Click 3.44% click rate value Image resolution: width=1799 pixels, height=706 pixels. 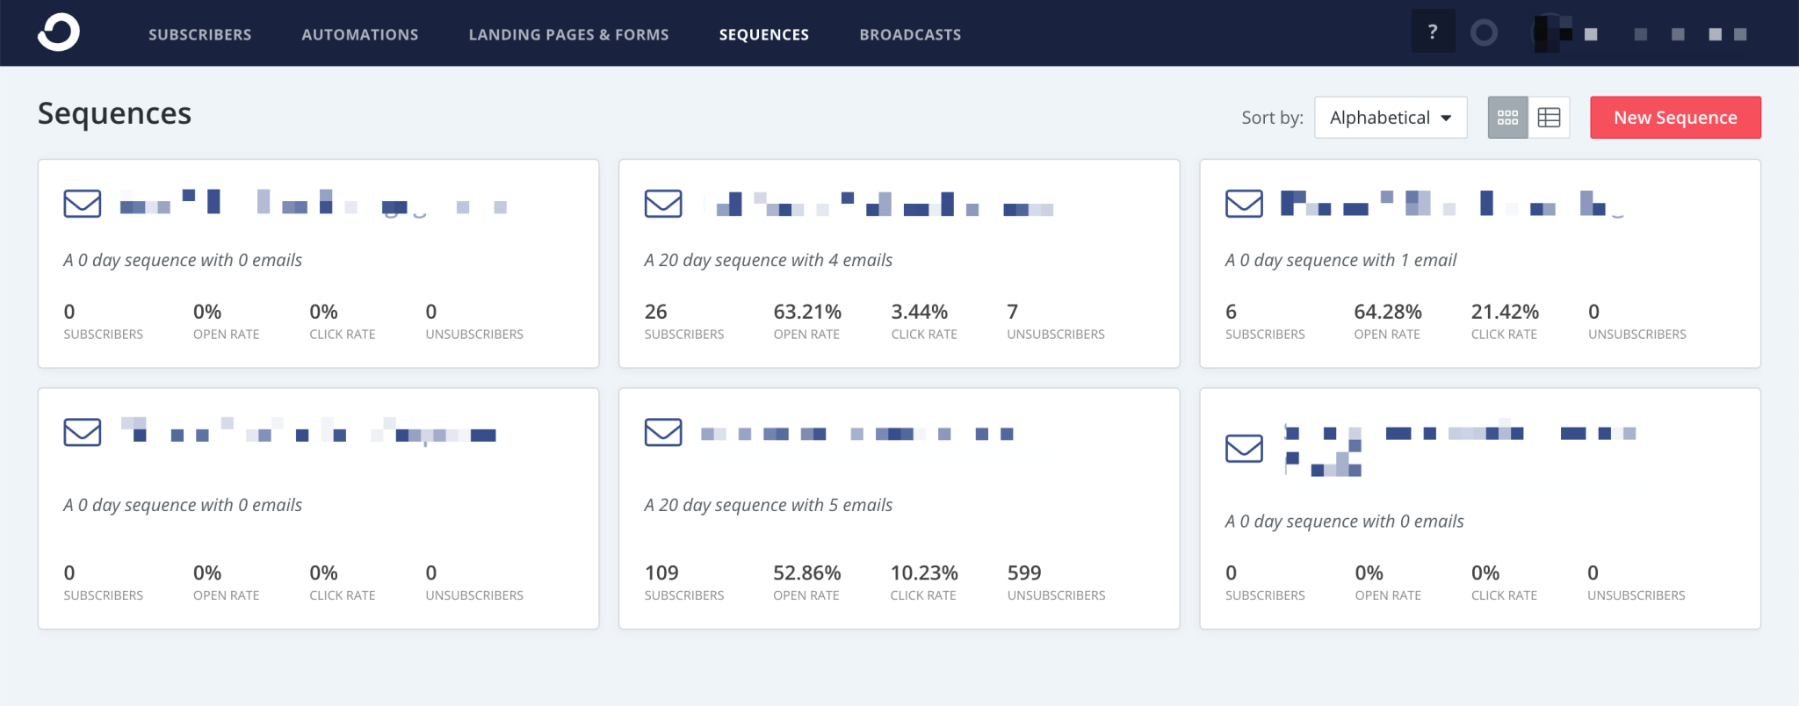pos(920,312)
